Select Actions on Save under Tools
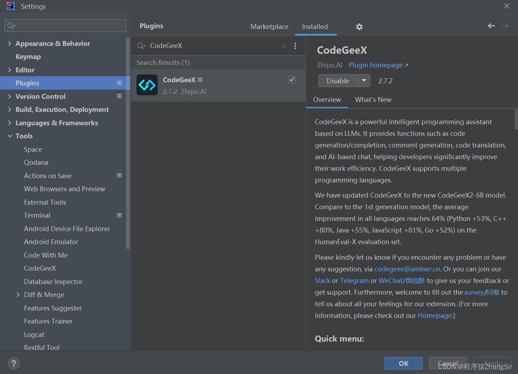The height and width of the screenshot is (374, 518). [48, 176]
